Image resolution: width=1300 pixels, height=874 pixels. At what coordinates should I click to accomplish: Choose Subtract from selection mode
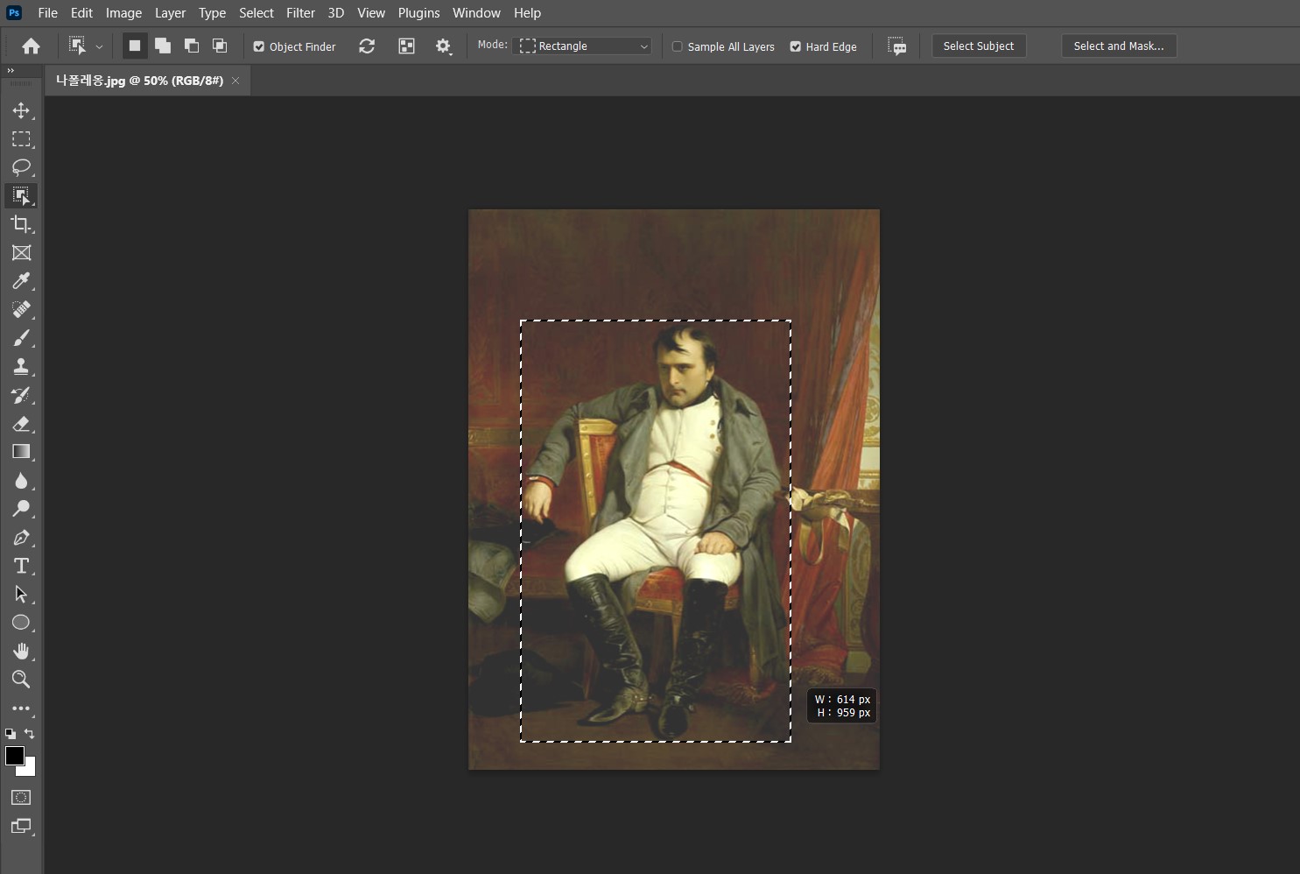point(192,46)
